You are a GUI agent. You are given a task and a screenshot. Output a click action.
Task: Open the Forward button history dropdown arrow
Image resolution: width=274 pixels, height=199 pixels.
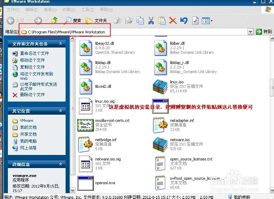click(x=46, y=21)
